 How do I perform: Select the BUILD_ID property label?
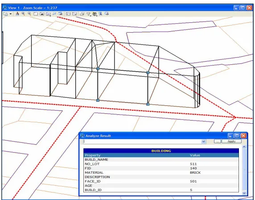pyautogui.click(x=93, y=190)
